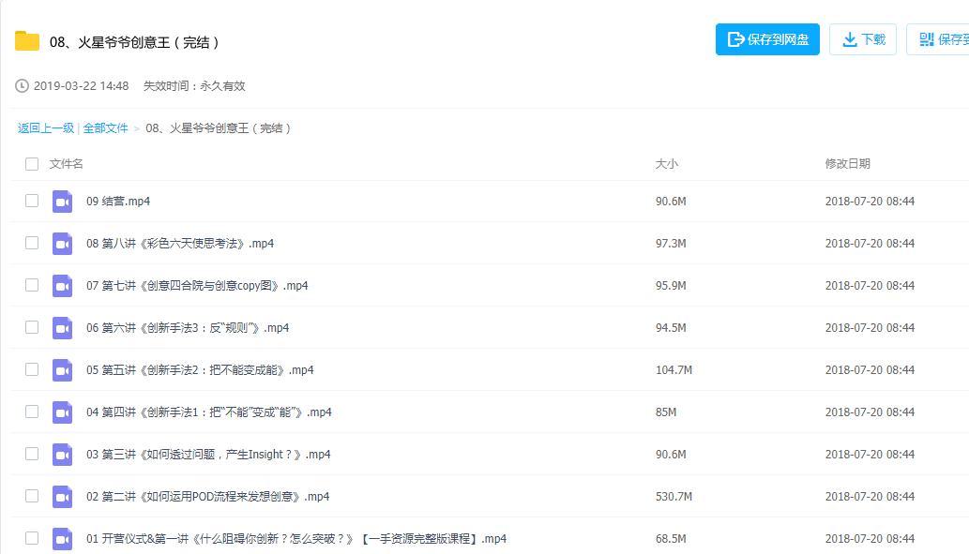Open 05 第五讲《创新手法2》.mp4
Viewport: 969px width, 554px height.
[x=200, y=370]
